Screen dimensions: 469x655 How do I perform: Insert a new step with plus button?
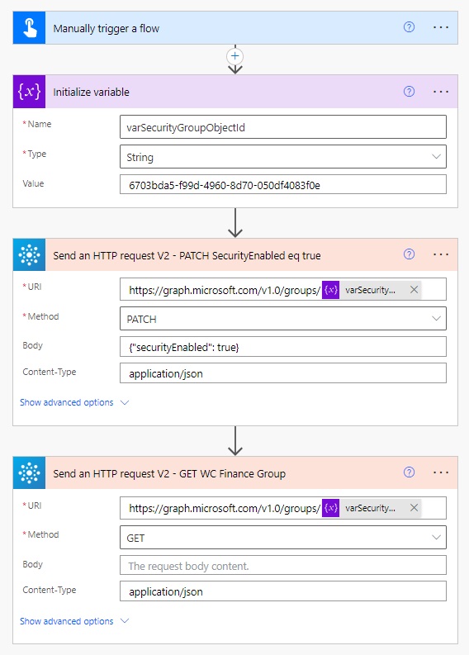tap(235, 56)
